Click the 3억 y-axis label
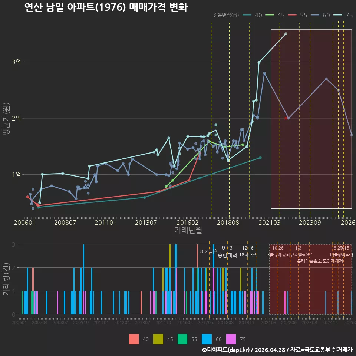This screenshot has height=356, width=356. 16,62
